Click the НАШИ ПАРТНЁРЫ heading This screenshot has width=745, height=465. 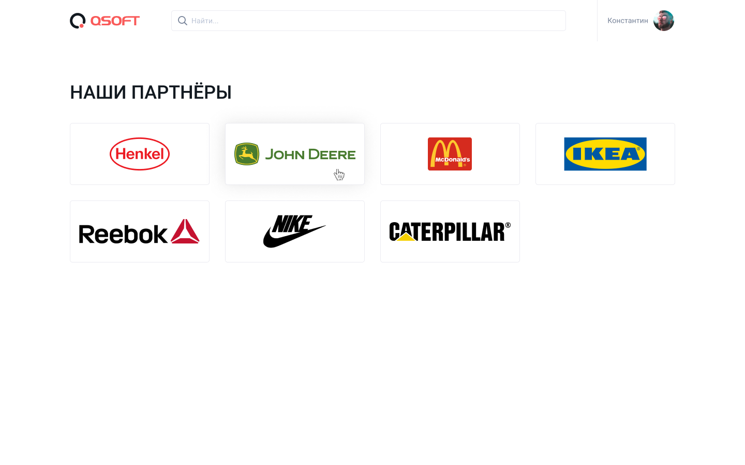pos(151,92)
